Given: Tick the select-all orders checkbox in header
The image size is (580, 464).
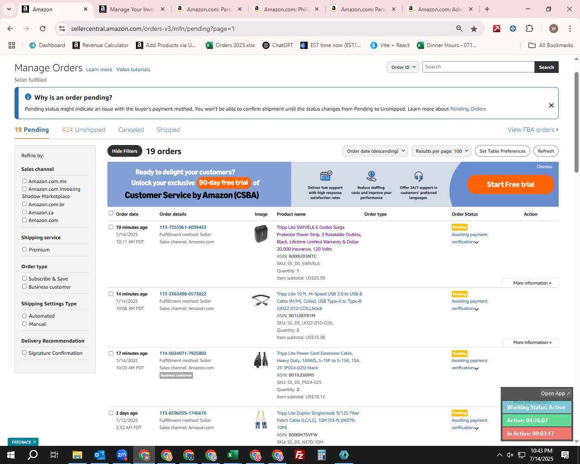Looking at the screenshot, I should pos(111,213).
